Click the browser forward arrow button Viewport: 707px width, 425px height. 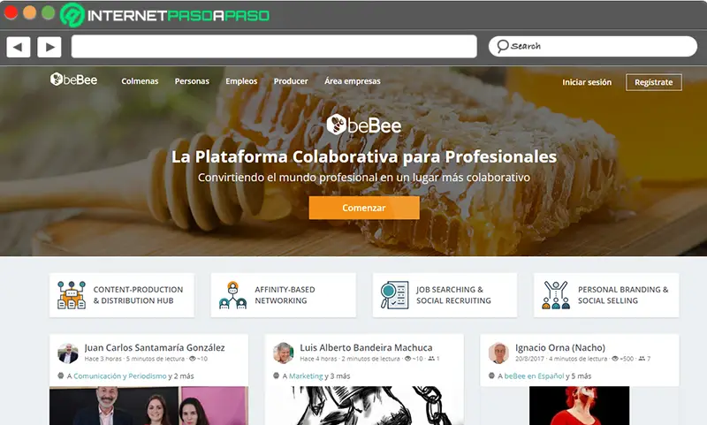[x=49, y=47]
